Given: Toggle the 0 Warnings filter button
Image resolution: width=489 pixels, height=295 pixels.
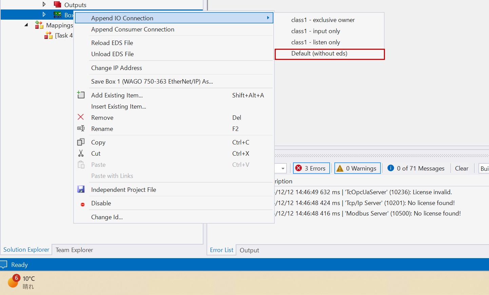Looking at the screenshot, I should (x=357, y=168).
